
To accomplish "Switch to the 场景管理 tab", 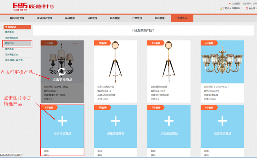I will [x=92, y=18].
